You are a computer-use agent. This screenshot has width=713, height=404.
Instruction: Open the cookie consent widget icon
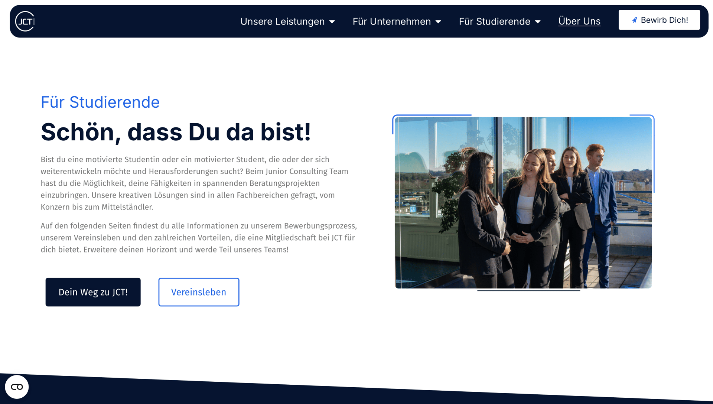(x=17, y=387)
